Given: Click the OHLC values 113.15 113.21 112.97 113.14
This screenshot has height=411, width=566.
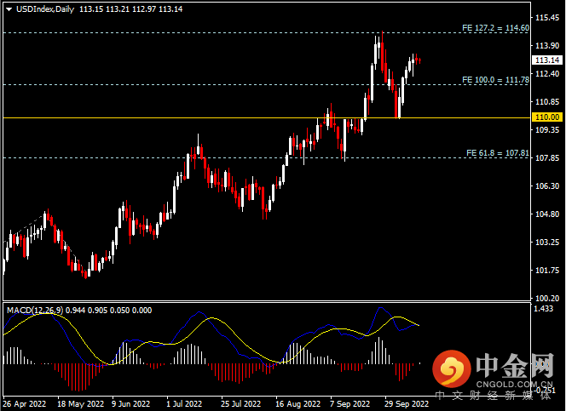Looking at the screenshot, I should (x=130, y=9).
